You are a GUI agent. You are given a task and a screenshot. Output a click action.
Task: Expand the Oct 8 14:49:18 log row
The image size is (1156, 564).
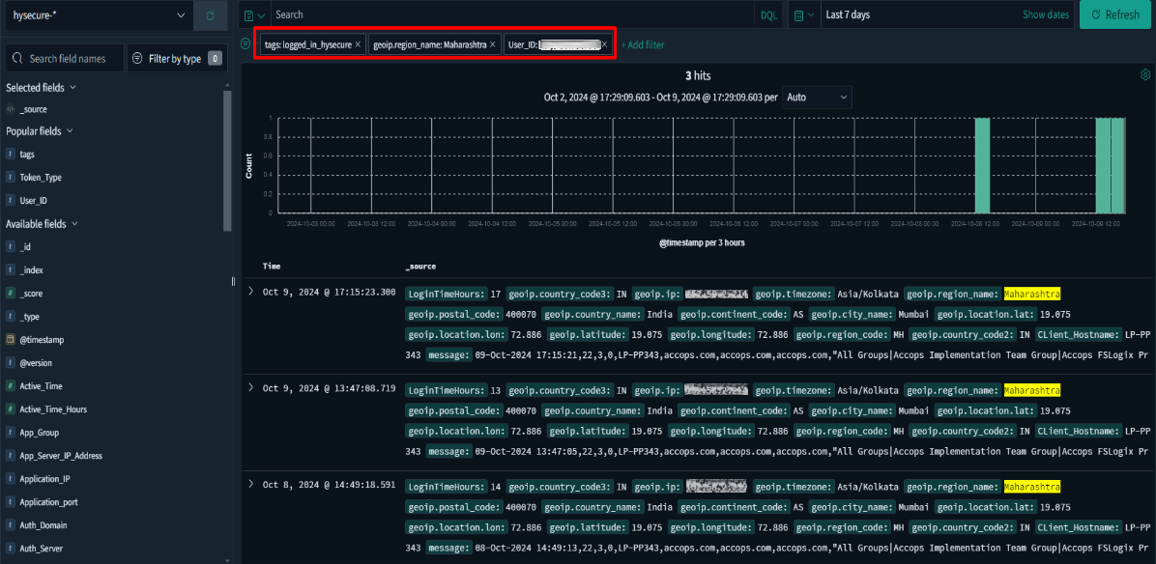(x=251, y=484)
